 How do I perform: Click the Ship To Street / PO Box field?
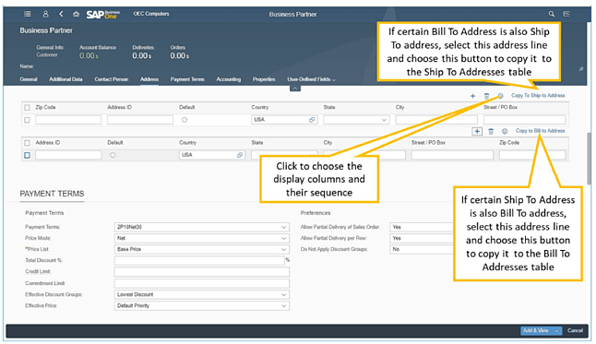pyautogui.click(x=452, y=155)
